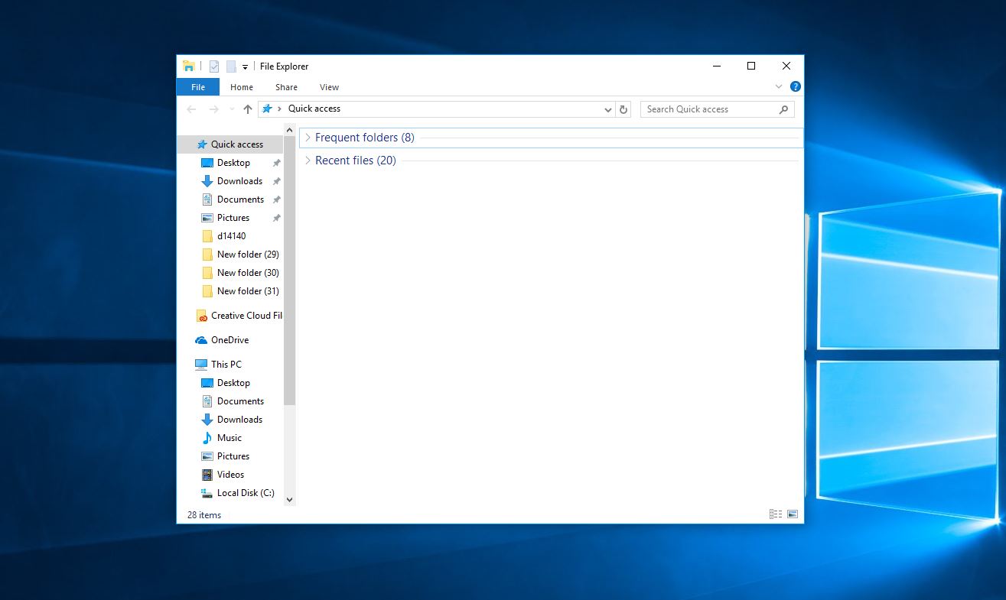The width and height of the screenshot is (1006, 600).
Task: Open the View ribbon tab
Action: (x=330, y=87)
